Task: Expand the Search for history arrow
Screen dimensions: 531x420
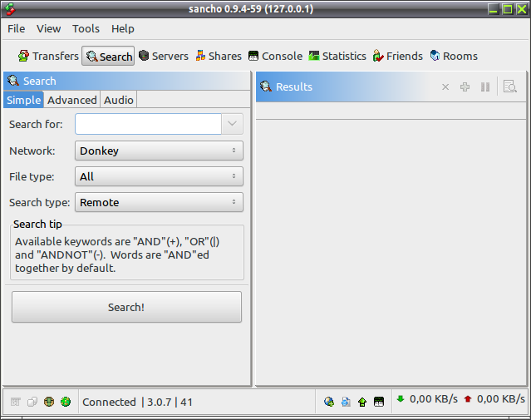Action: 233,124
